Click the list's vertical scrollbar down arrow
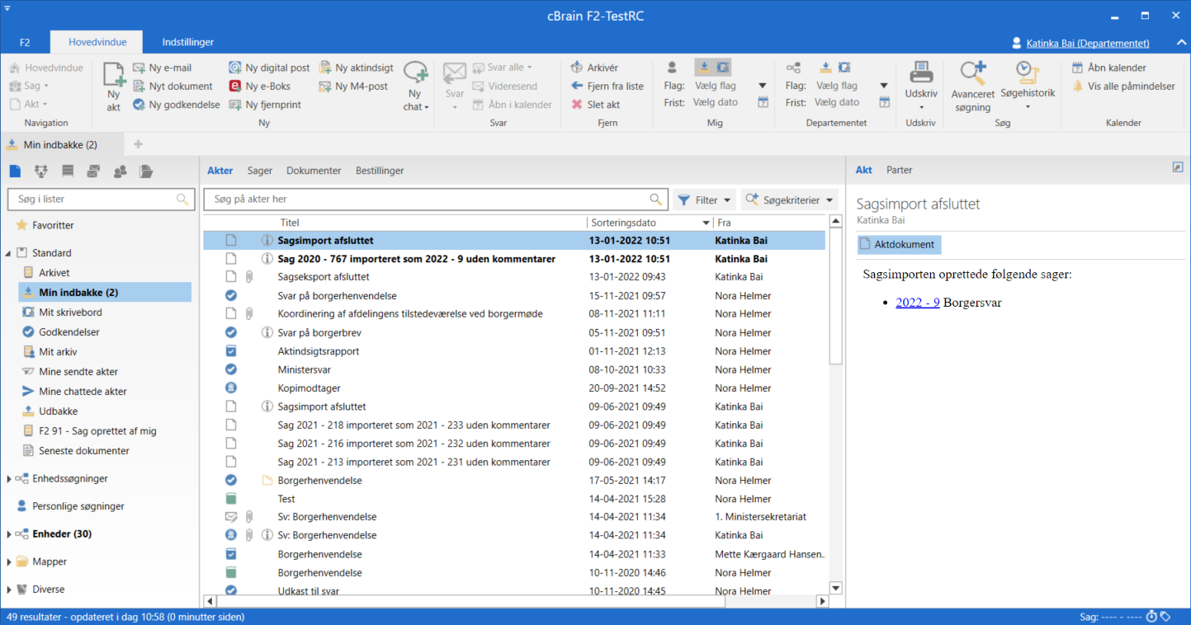 [x=835, y=588]
